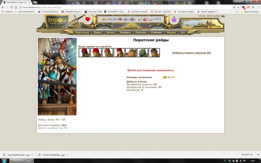Click the 'Побед / Боев: 99 / 105' text
The height and width of the screenshot is (163, 261).
[52, 119]
